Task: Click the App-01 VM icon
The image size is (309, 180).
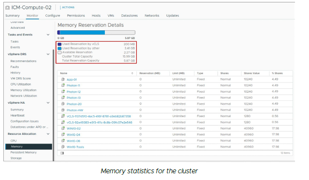Action: pyautogui.click(x=63, y=79)
